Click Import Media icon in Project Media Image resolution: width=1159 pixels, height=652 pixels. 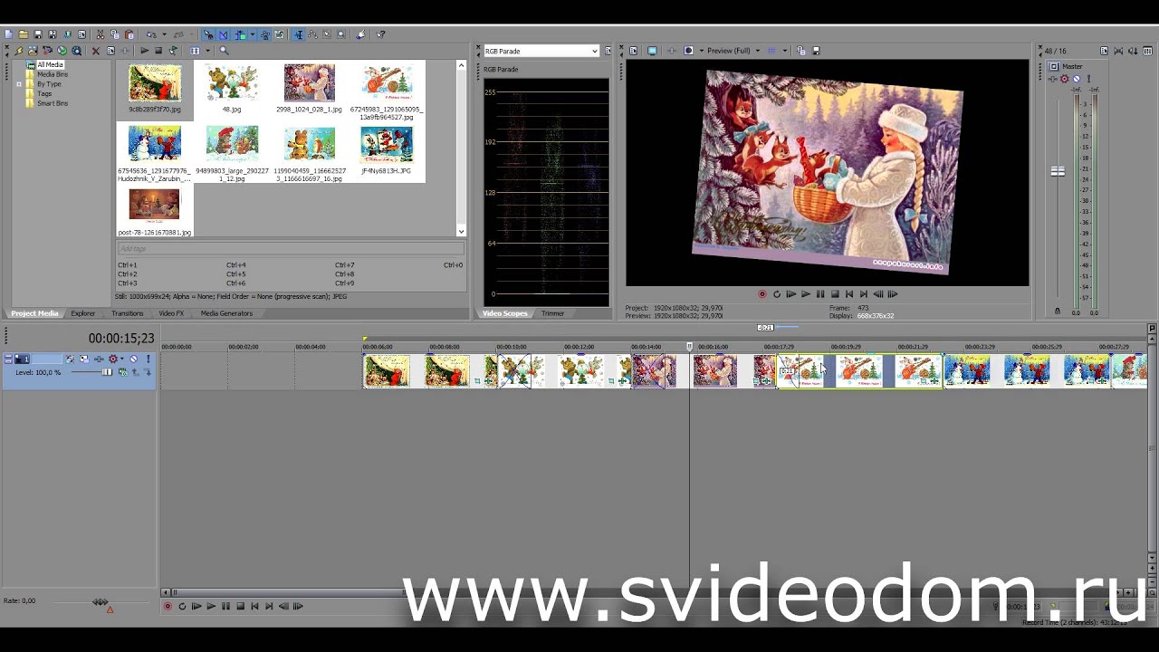(33, 51)
